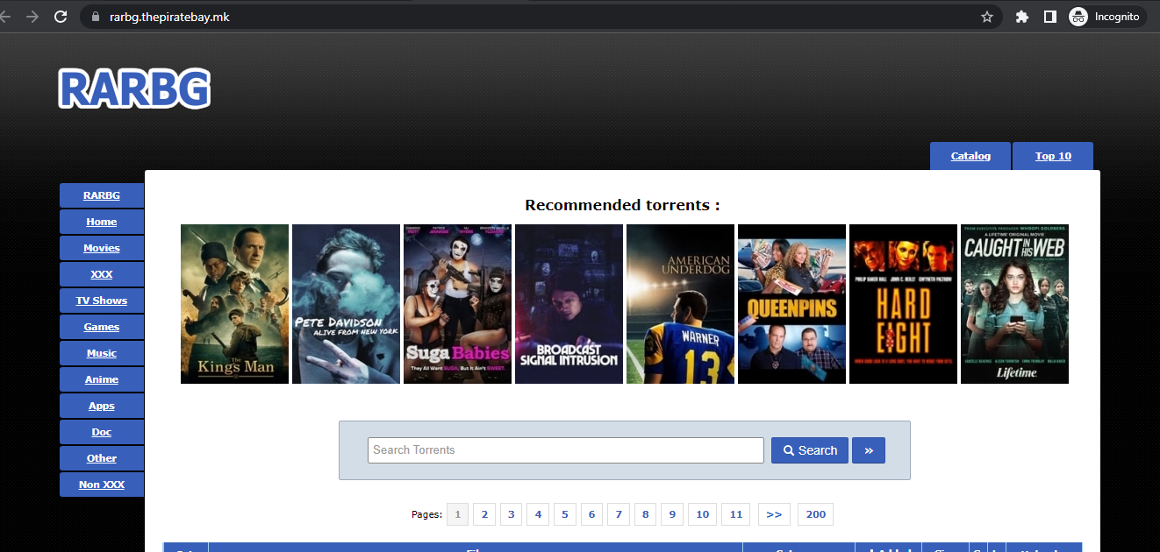Open Movies category in the sidebar
The image size is (1160, 552).
click(x=102, y=248)
